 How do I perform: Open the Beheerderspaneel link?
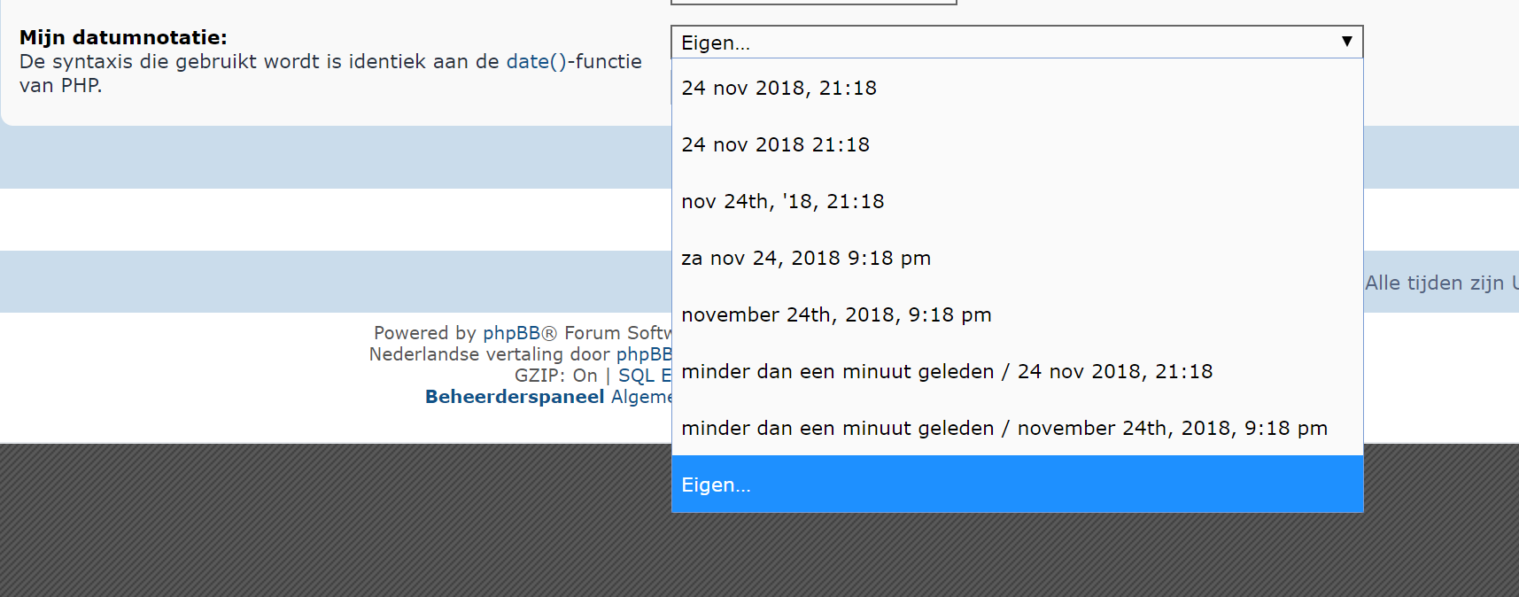[515, 397]
